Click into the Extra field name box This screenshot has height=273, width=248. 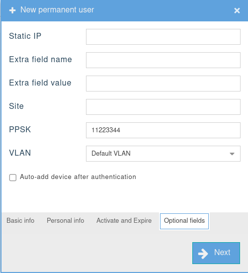[163, 60]
